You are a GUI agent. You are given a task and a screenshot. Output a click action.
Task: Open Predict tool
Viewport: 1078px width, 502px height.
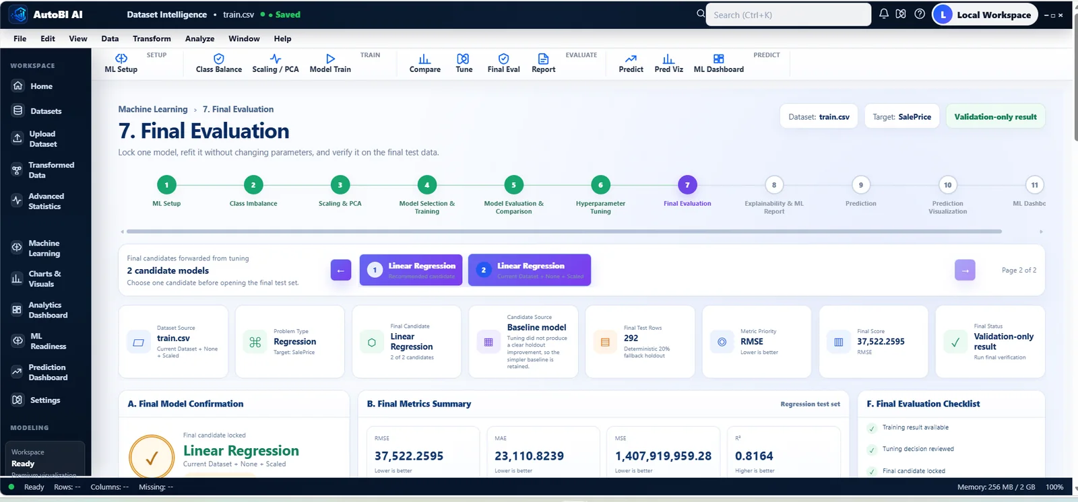click(631, 63)
